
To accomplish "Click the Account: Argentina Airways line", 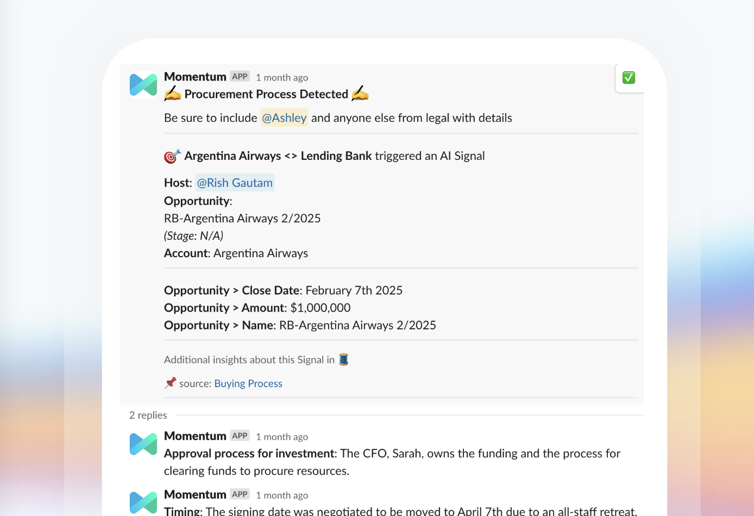I will click(x=236, y=253).
